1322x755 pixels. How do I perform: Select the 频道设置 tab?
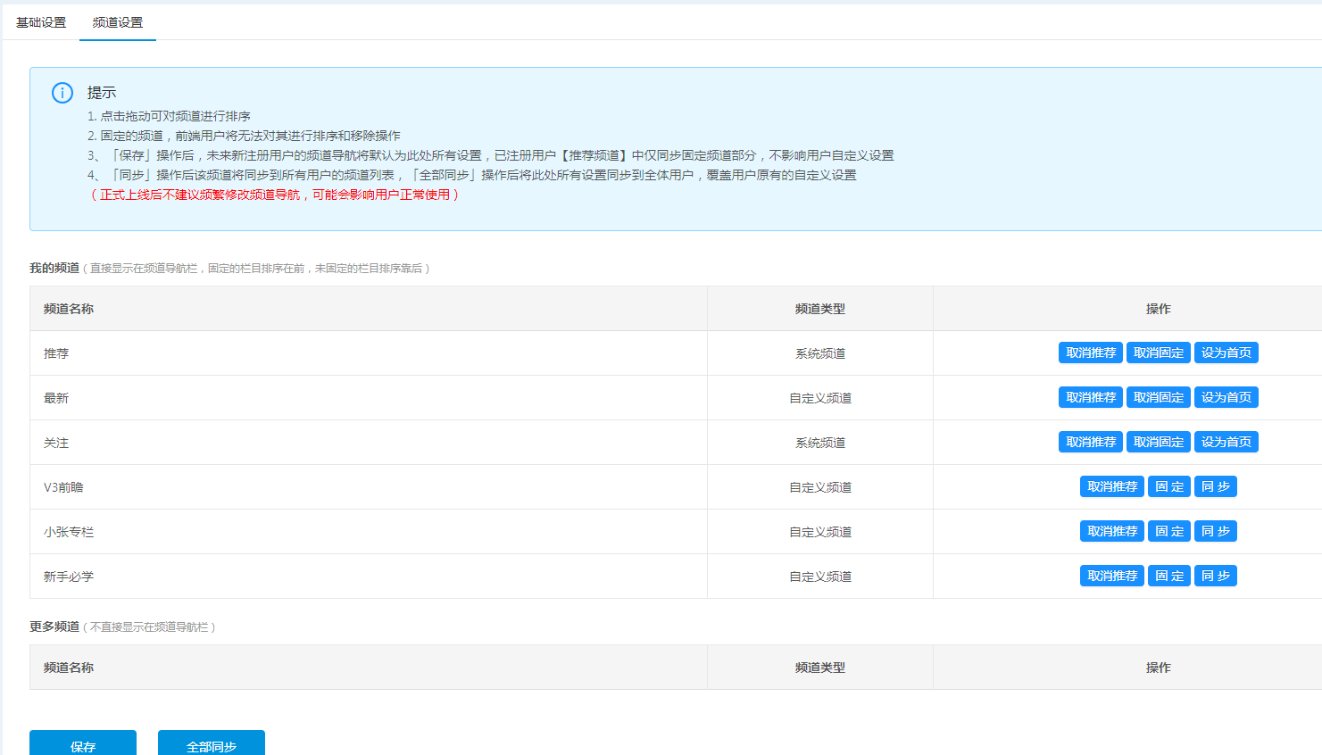click(118, 22)
